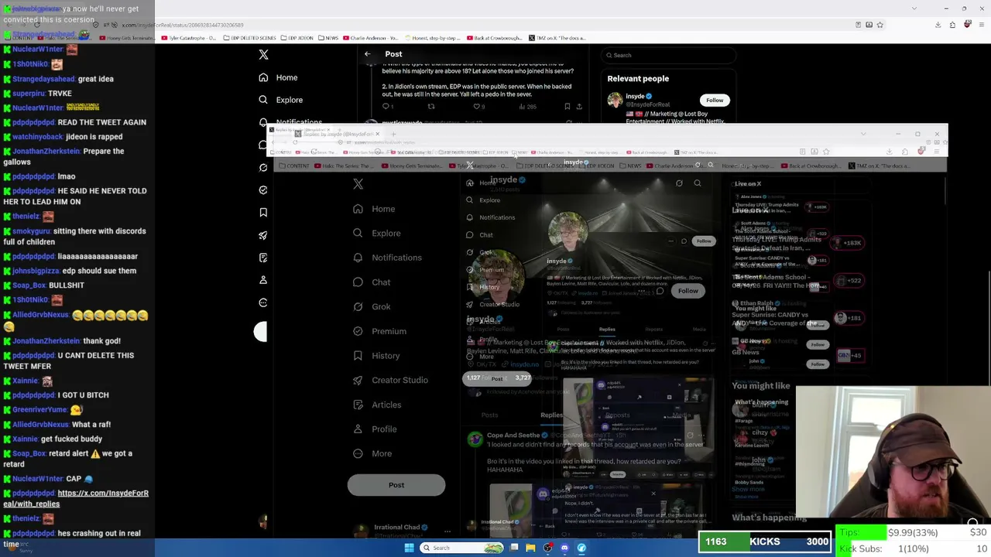Focus the X Search field

pos(670,55)
